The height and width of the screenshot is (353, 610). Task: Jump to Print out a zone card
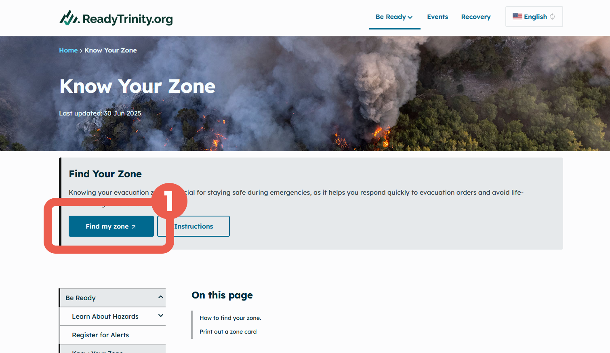tap(228, 332)
